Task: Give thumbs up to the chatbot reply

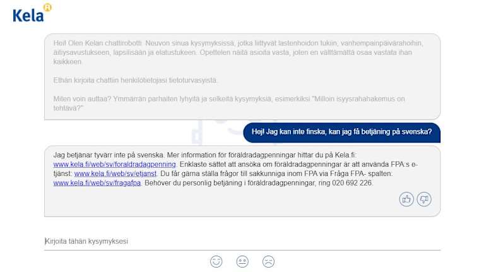Action: pos(406,199)
